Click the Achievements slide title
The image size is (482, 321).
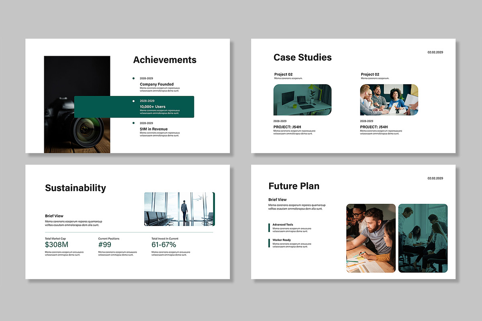coord(165,59)
